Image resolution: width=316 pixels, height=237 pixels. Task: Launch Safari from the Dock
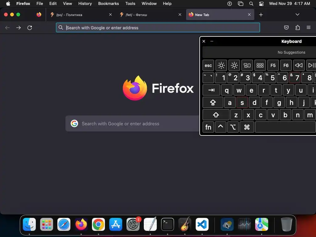click(x=64, y=224)
